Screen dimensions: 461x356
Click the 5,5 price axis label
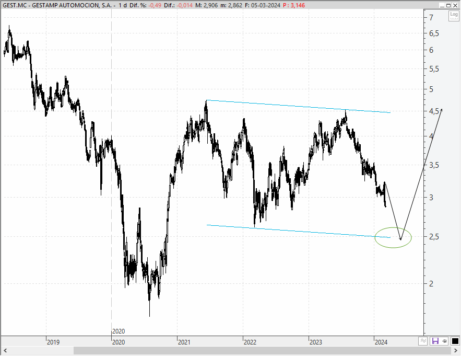[434, 69]
